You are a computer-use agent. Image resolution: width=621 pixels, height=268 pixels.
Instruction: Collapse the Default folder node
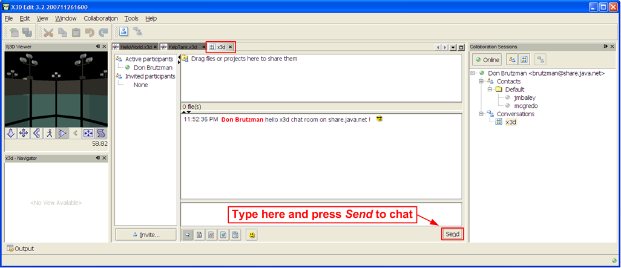pyautogui.click(x=491, y=89)
